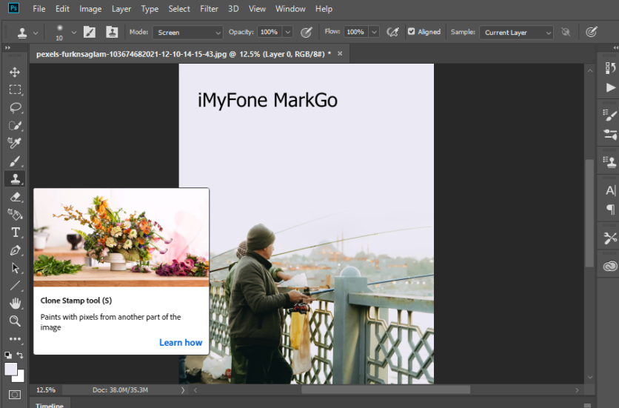Select the Type tool
The image size is (619, 408).
click(15, 233)
